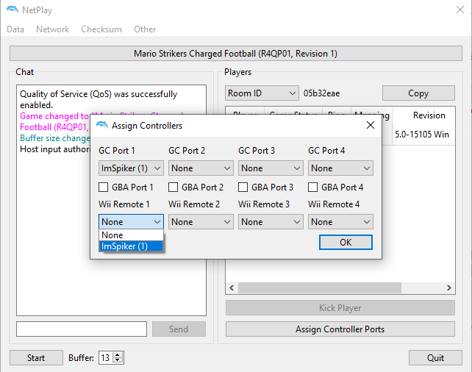Click the Buffer value field
This screenshot has width=472, height=372.
[106, 358]
